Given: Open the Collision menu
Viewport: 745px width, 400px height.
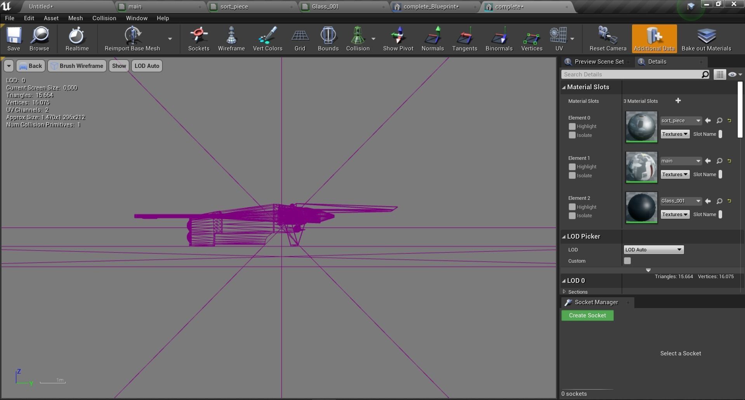Looking at the screenshot, I should (x=104, y=18).
